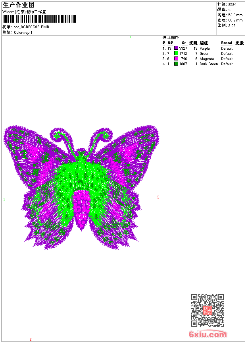246x342 pixels.
Task: Select the Magenta thread color swatch
Action: coord(176,58)
